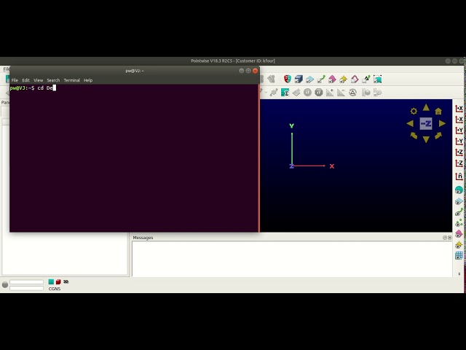Rotate view down with bottom arrow

click(426, 139)
